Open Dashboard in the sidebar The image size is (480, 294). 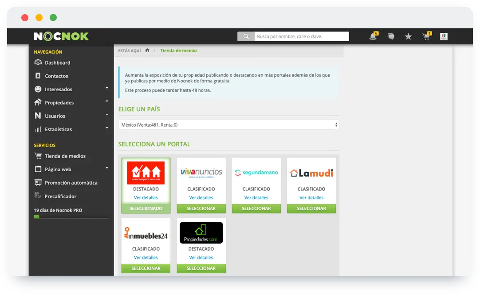pyautogui.click(x=58, y=62)
